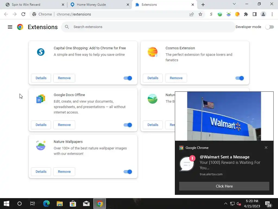Viewport: 278px width, 209px height.
Task: Open Cortana search circle on taskbar
Action: coord(20,204)
